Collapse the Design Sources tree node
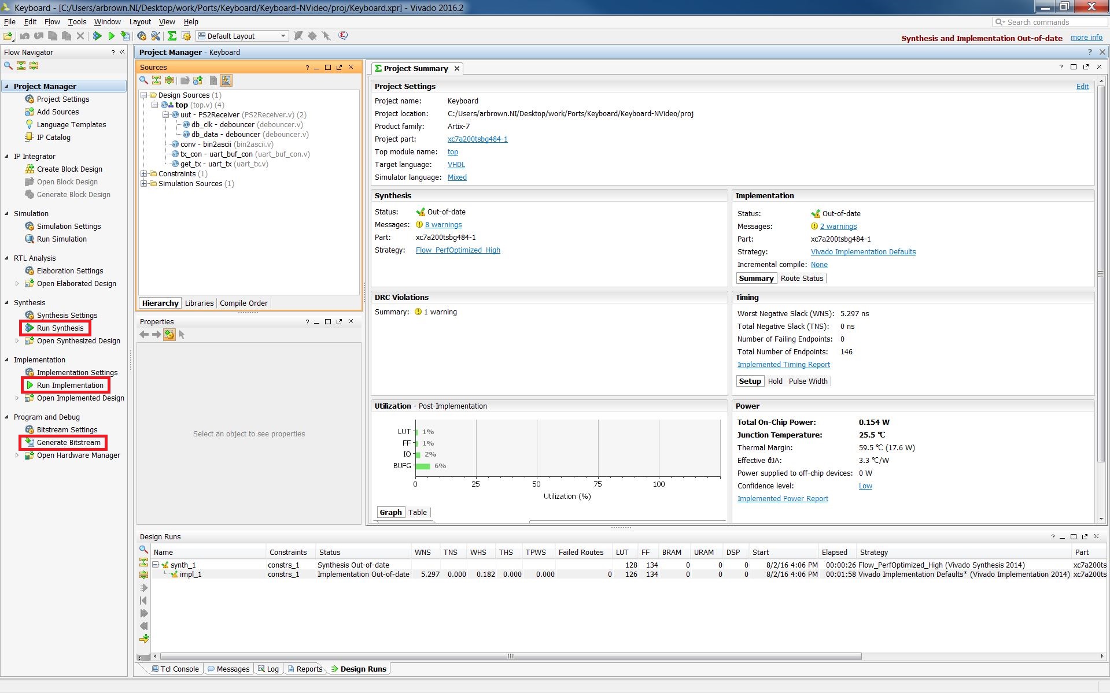The width and height of the screenshot is (1110, 693). click(144, 95)
